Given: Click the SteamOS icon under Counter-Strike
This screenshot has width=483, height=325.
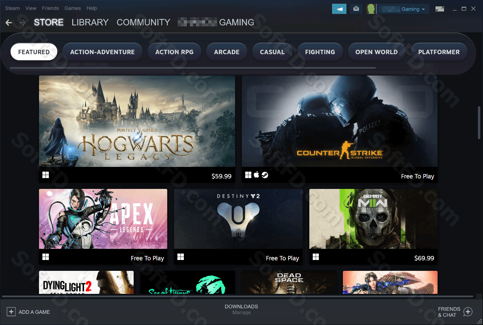Looking at the screenshot, I should click(265, 175).
